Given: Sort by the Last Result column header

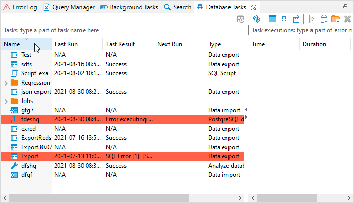Looking at the screenshot, I should coord(128,44).
